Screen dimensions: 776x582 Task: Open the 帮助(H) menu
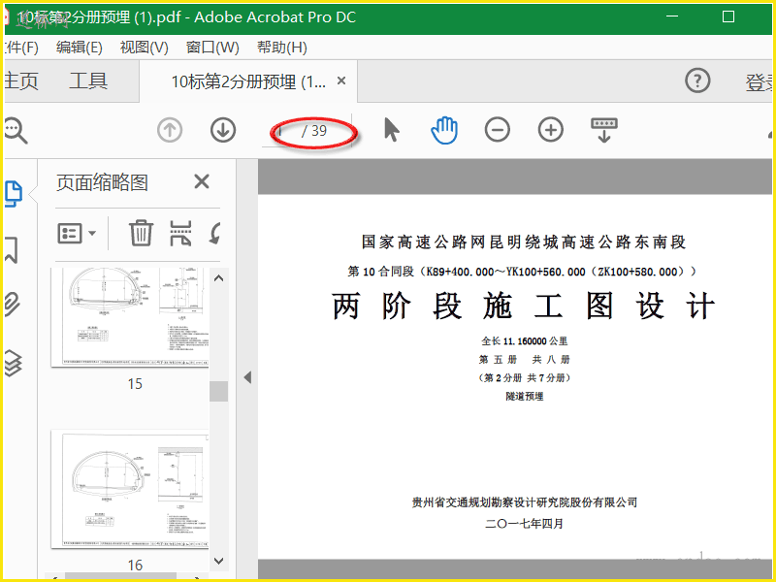tap(281, 48)
